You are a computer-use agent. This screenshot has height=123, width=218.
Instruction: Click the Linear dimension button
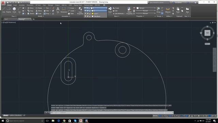coord(72,8)
